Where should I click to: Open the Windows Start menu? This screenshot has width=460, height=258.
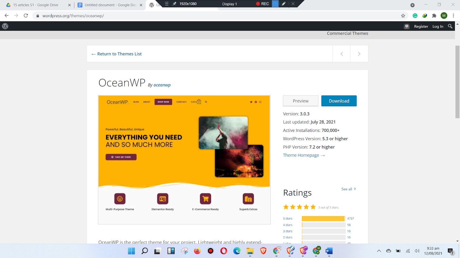(x=131, y=251)
